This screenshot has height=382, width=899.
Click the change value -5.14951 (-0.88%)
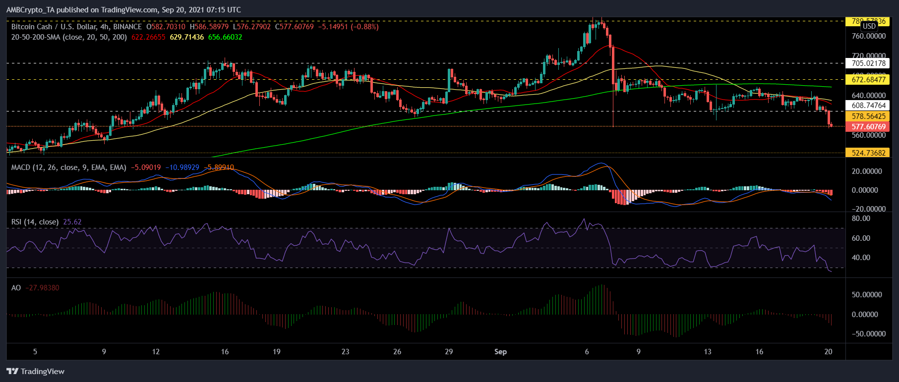tap(349, 27)
